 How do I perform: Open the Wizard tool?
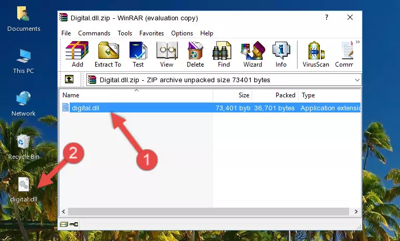click(253, 54)
